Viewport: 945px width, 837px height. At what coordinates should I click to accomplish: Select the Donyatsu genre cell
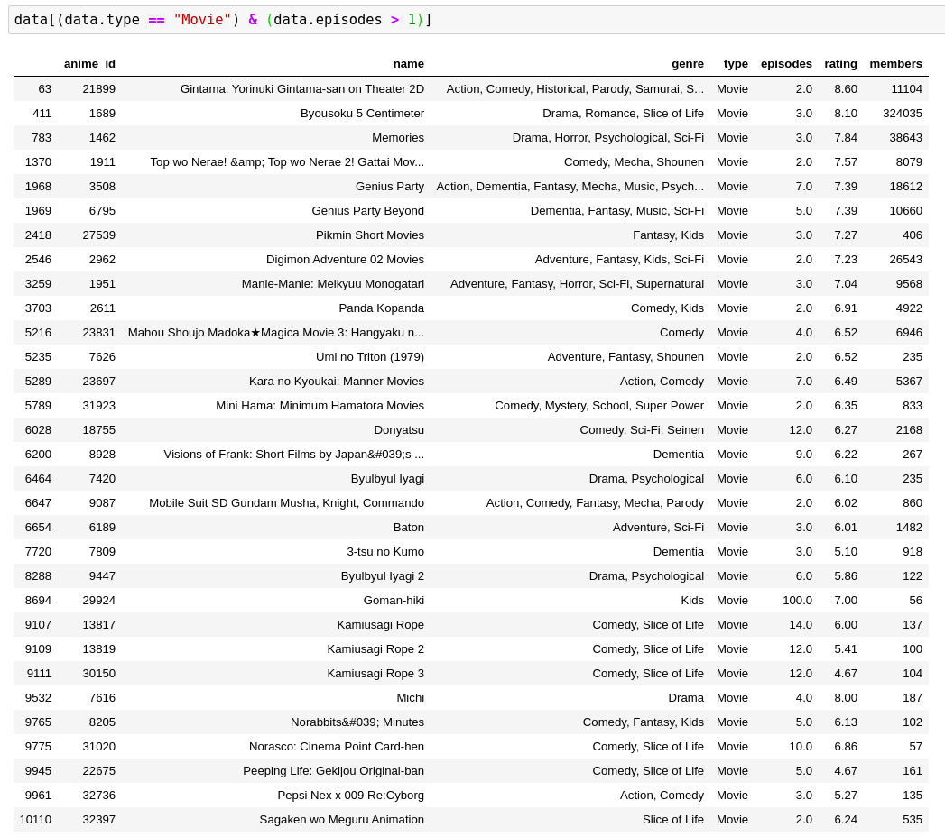pyautogui.click(x=642, y=429)
